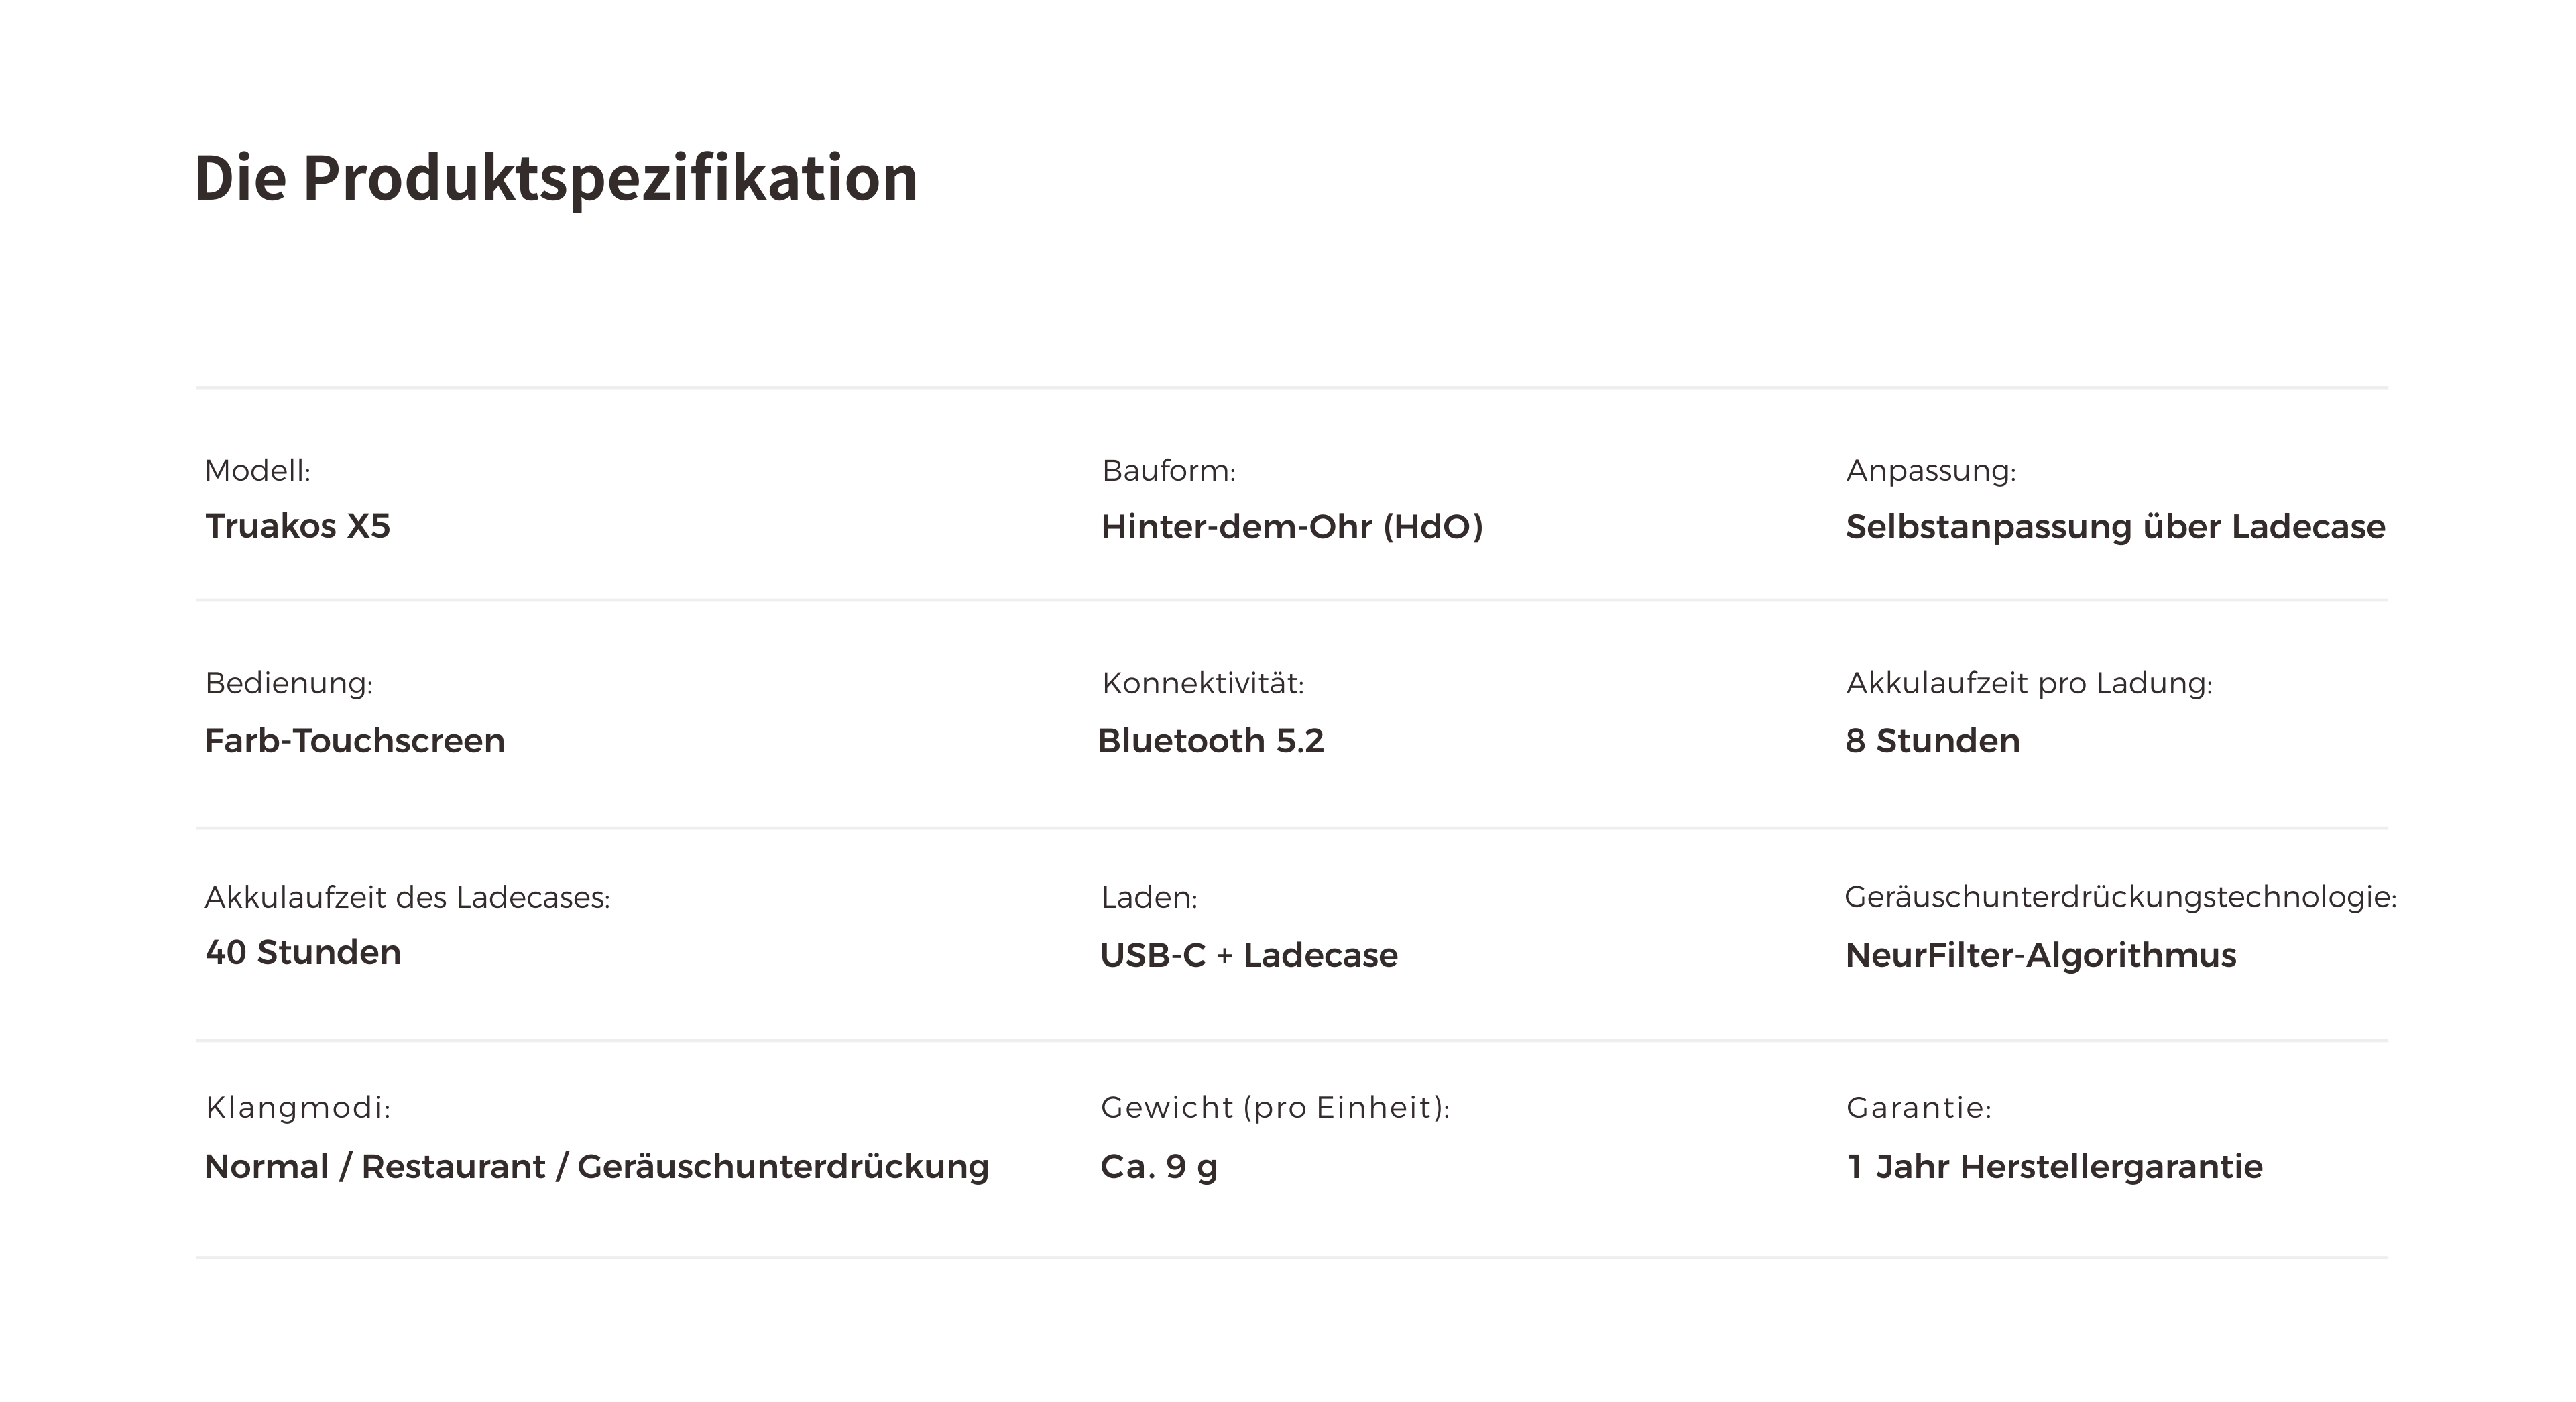
Task: Click the 'Ca. 9 g' weight value
Action: coord(1159,1167)
